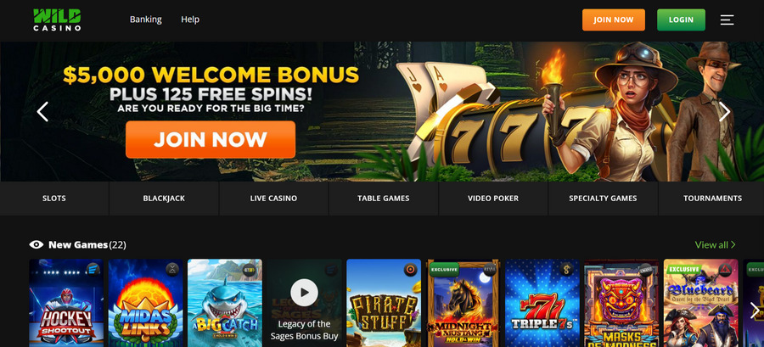Image resolution: width=764 pixels, height=347 pixels.
Task: Switch to the Tournaments tab
Action: point(711,199)
